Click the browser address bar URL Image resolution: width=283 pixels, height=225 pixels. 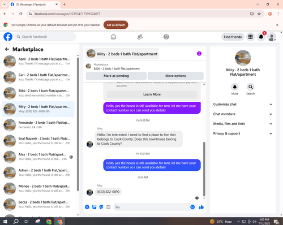pos(67,14)
